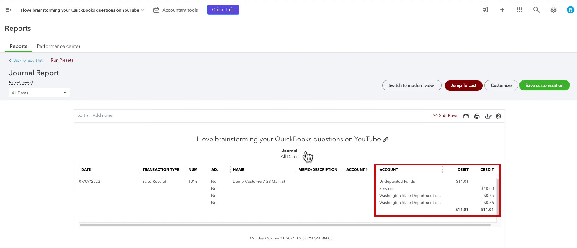The width and height of the screenshot is (577, 248).
Task: Click the $0.65 credit amount
Action: (489, 196)
